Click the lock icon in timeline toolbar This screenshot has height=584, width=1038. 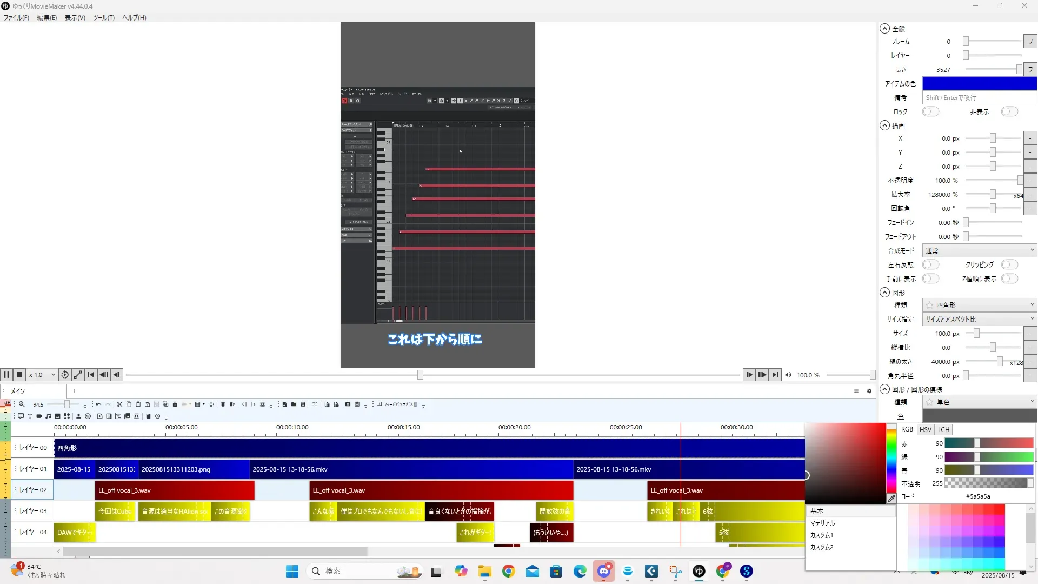tap(175, 404)
